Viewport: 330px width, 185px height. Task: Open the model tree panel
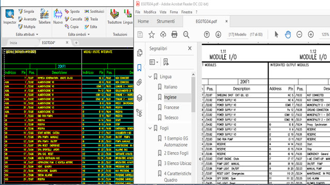[x=139, y=113]
